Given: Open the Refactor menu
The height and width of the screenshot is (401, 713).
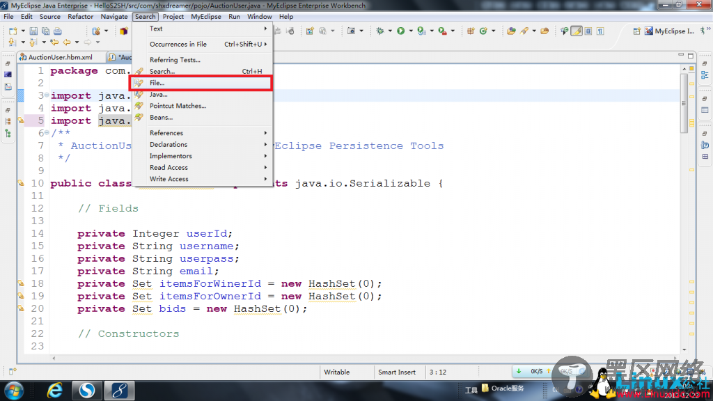Looking at the screenshot, I should pyautogui.click(x=81, y=17).
